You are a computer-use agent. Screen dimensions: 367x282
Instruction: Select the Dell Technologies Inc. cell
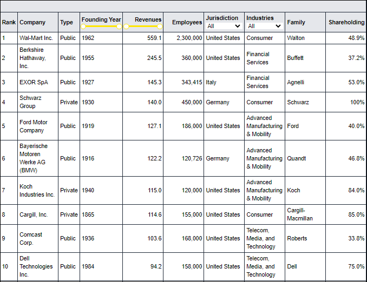(x=36, y=266)
